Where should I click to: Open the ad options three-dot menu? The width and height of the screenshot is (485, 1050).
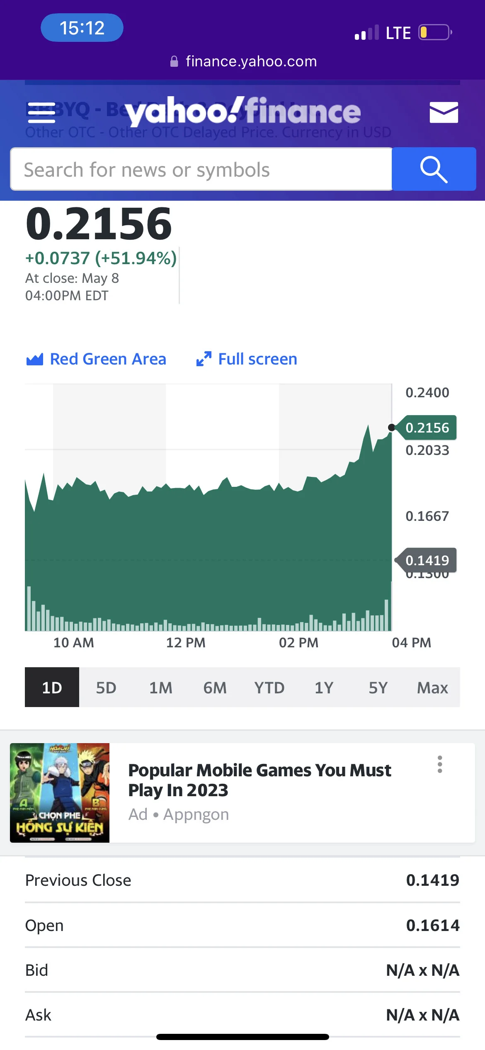(x=440, y=764)
